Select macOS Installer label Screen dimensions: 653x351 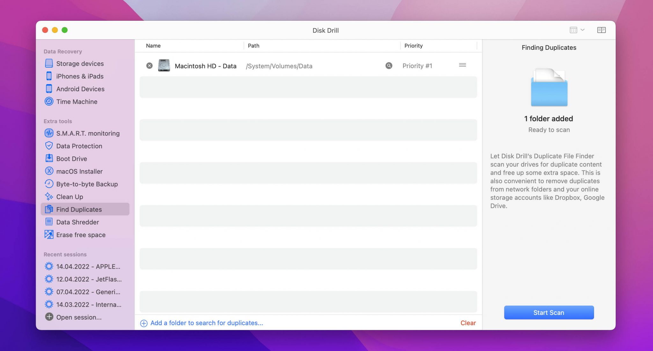click(79, 171)
